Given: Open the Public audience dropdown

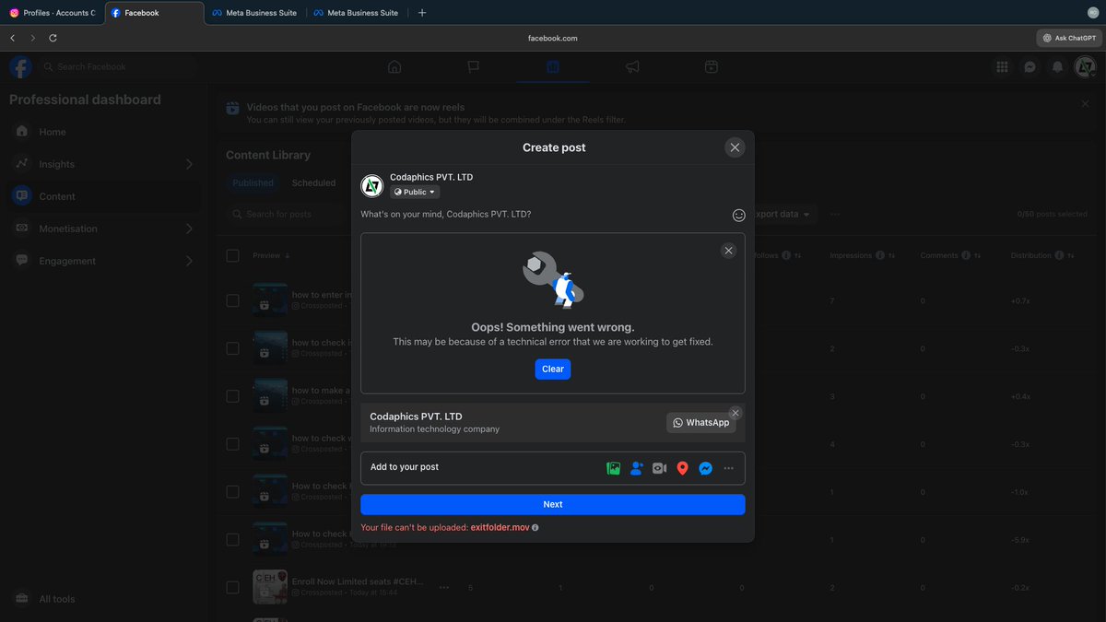Looking at the screenshot, I should [x=415, y=192].
